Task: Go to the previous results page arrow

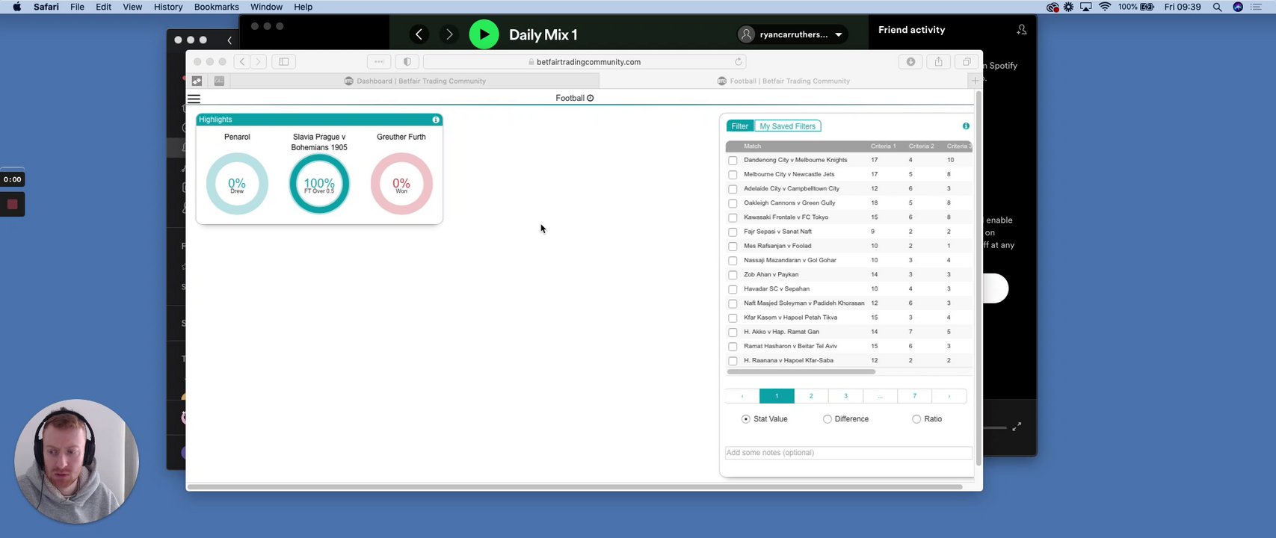Action: [742, 396]
